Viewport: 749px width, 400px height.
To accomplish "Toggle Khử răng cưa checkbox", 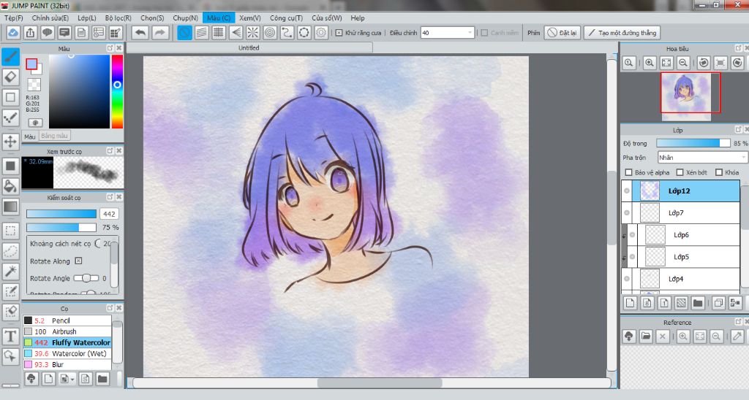I will 339,33.
